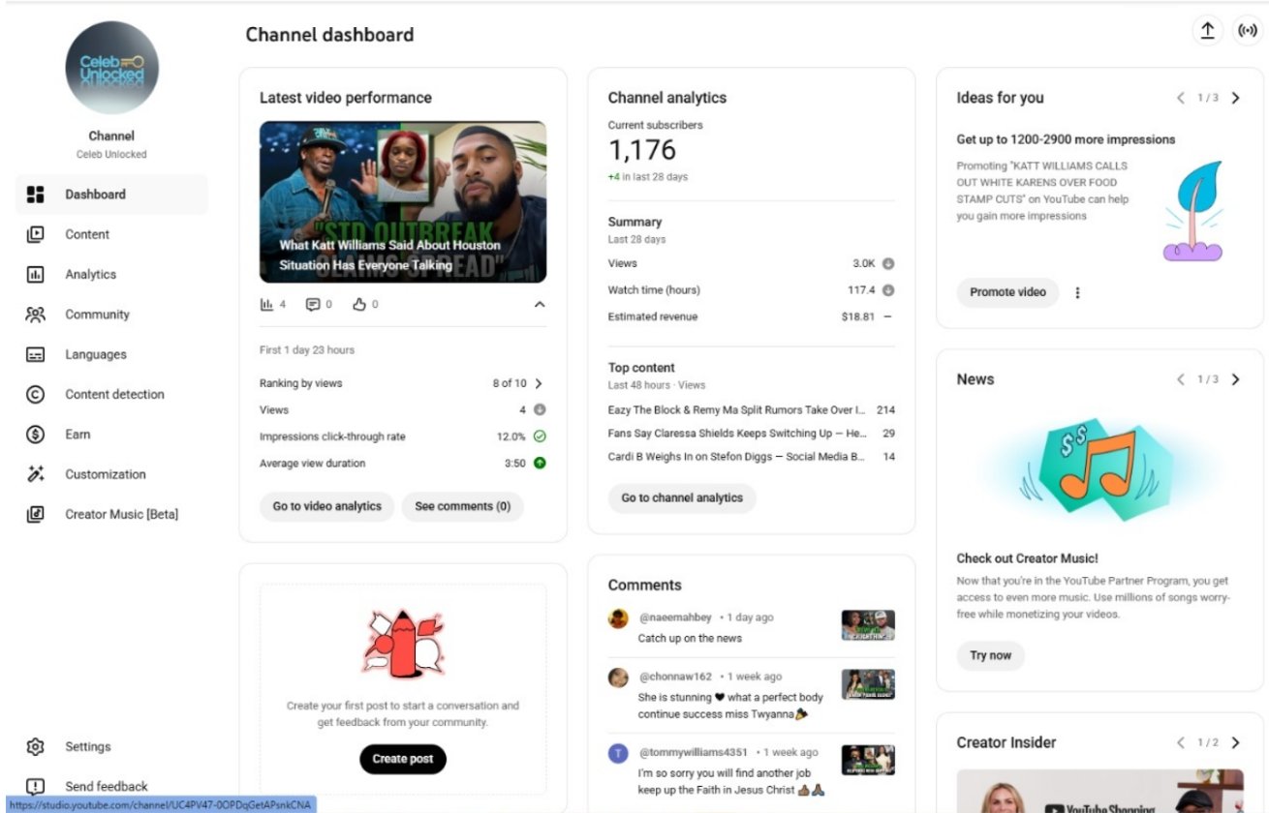Click the Go Live broadcast icon

click(x=1247, y=31)
